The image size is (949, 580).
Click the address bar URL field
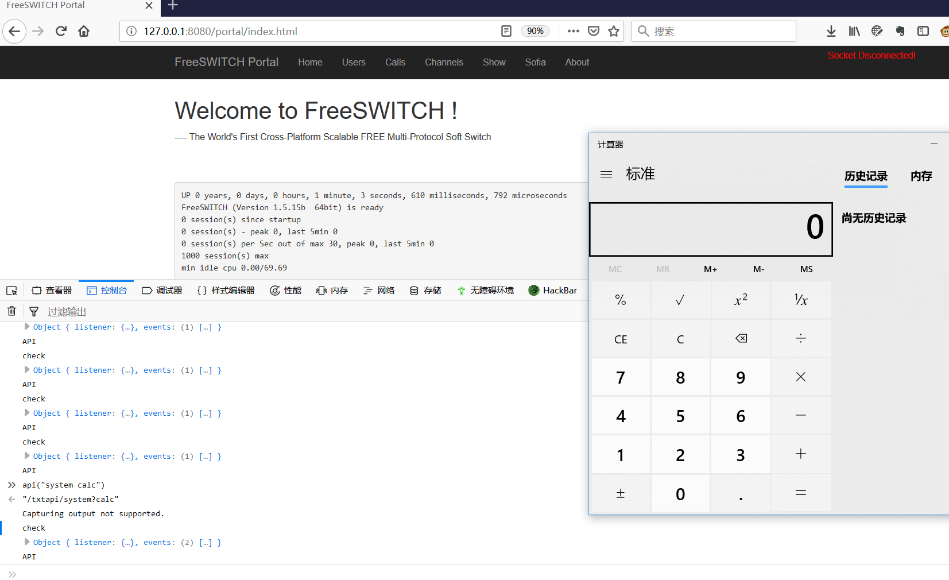(x=316, y=31)
